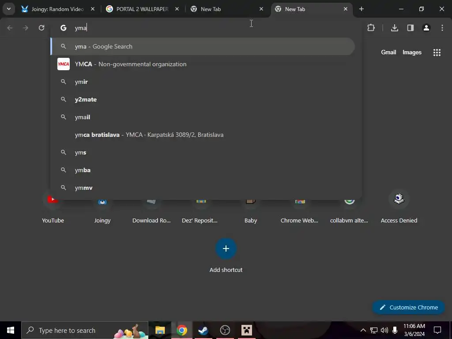Click the Add shortcut plus button
Screen dimensions: 452x339
[x=226, y=249]
